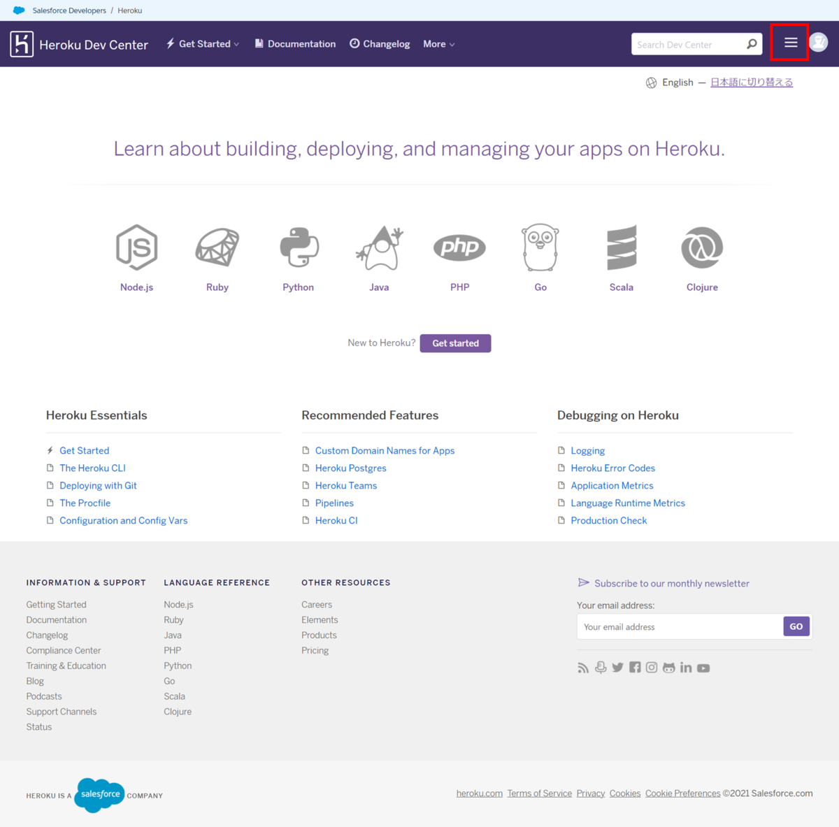Open the LinkedIn icon in the footer
Viewport: 839px width, 827px height.
click(x=686, y=668)
